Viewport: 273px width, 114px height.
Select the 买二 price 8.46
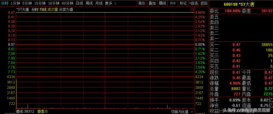[237, 50]
